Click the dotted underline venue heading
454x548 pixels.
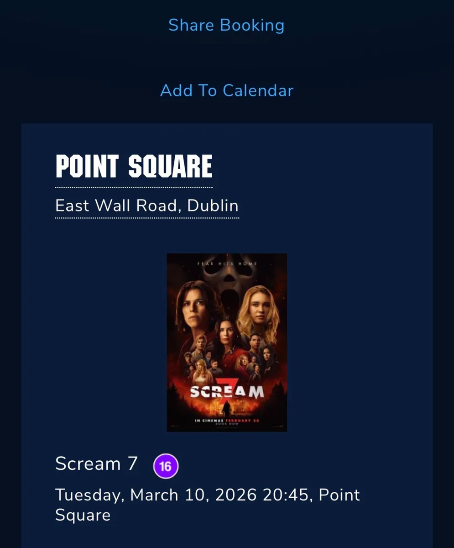click(133, 166)
